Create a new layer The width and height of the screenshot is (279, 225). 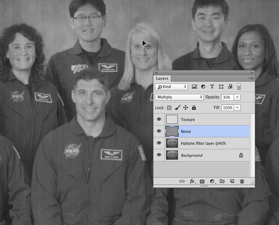pyautogui.click(x=232, y=181)
